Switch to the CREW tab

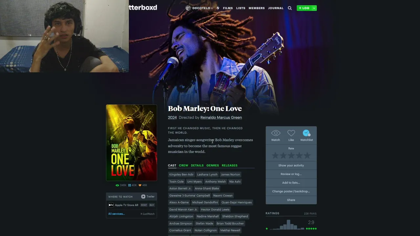click(183, 166)
